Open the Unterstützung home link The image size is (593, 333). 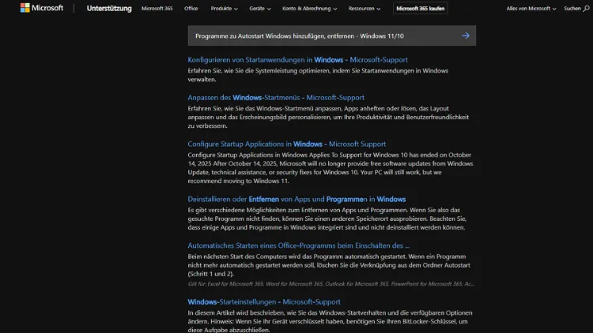(109, 9)
